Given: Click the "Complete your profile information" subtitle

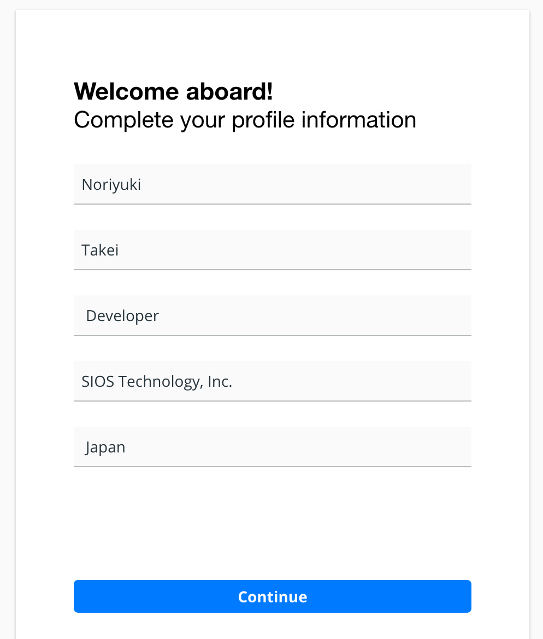Looking at the screenshot, I should point(245,120).
